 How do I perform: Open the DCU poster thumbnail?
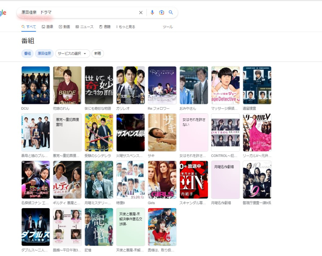click(36, 85)
